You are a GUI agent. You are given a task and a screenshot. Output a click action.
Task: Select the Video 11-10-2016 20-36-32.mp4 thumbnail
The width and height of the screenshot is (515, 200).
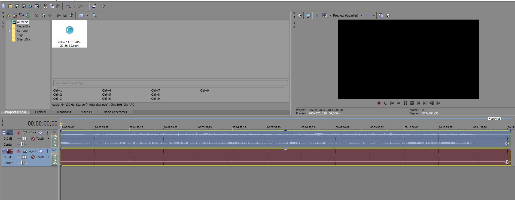tap(70, 34)
